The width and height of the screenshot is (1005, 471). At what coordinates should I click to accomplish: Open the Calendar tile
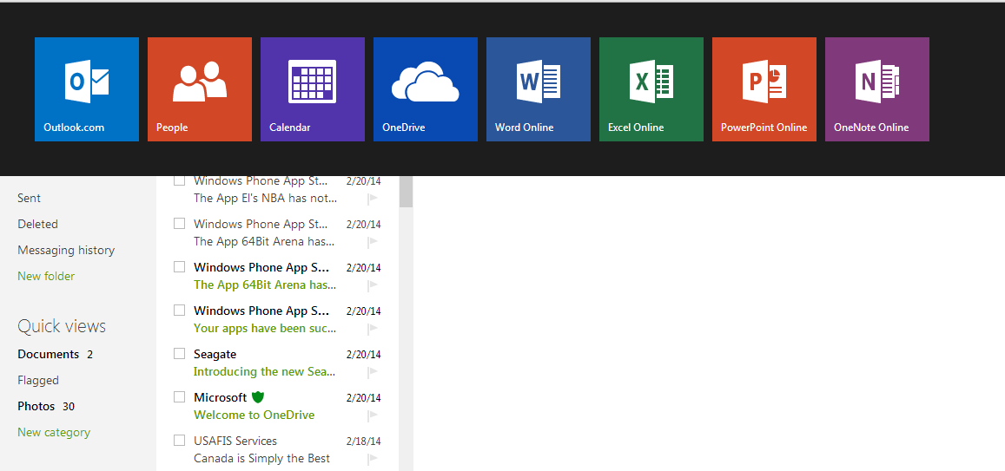click(x=312, y=89)
